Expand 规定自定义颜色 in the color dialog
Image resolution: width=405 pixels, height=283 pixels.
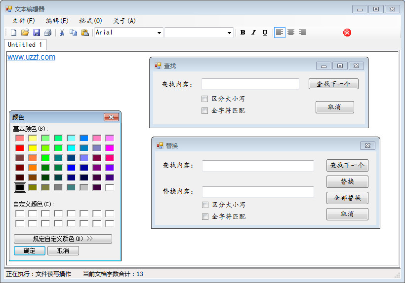pyautogui.click(x=63, y=239)
